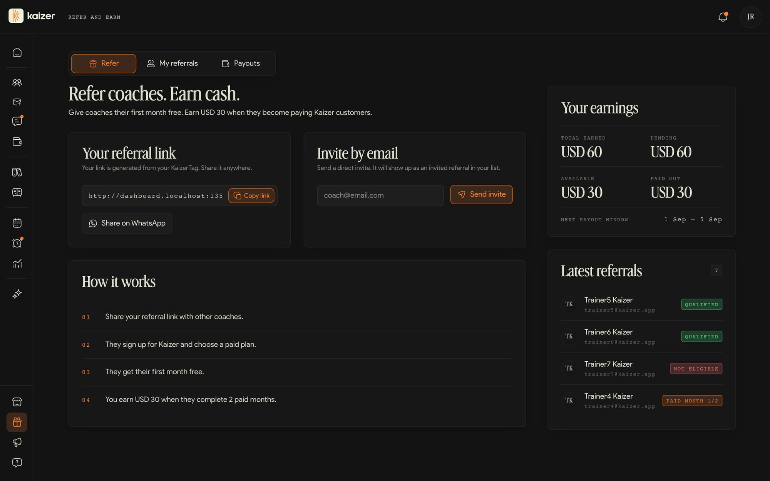Click the Refer and Earn header label
This screenshot has width=770, height=481.
[94, 17]
